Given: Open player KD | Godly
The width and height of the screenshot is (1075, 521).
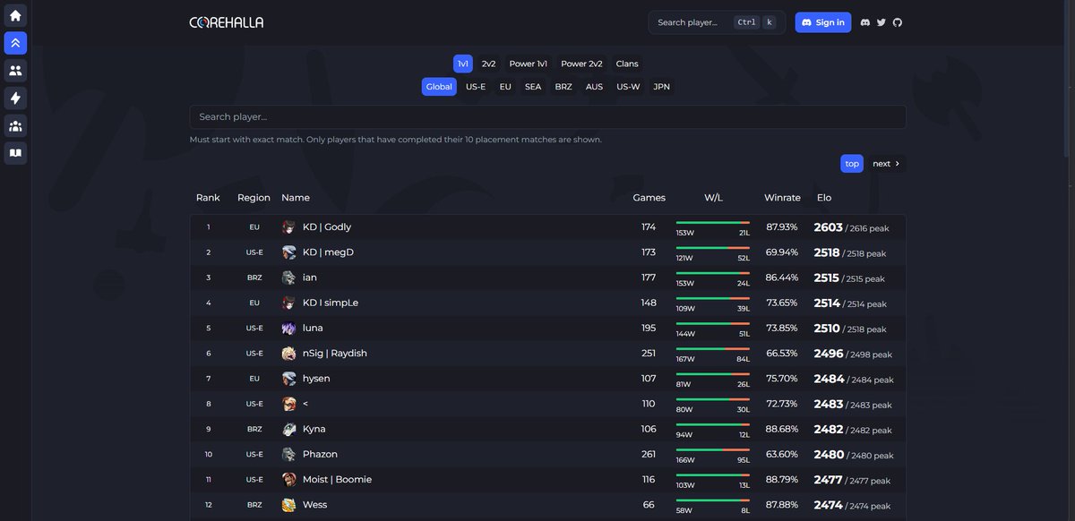Looking at the screenshot, I should 327,227.
